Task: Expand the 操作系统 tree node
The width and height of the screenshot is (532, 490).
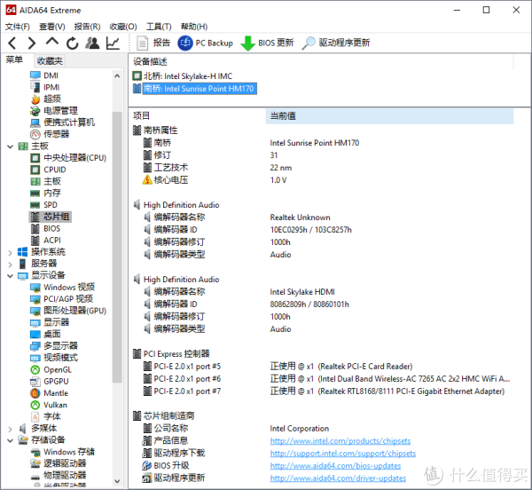Action: 10,253
